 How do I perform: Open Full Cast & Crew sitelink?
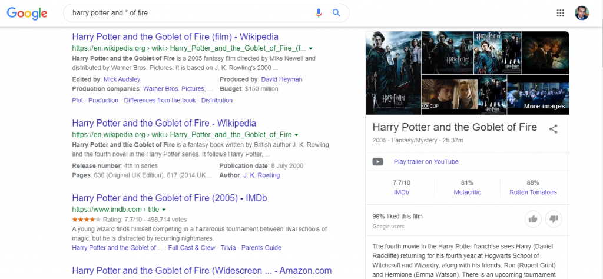(191, 248)
